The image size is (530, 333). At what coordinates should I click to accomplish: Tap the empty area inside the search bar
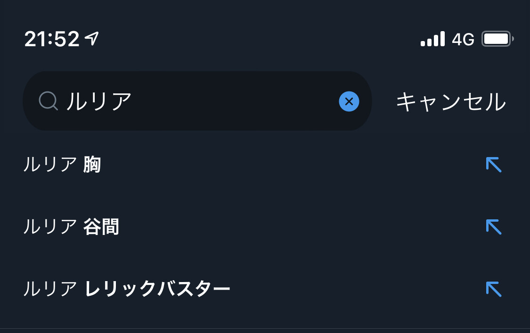(x=236, y=101)
